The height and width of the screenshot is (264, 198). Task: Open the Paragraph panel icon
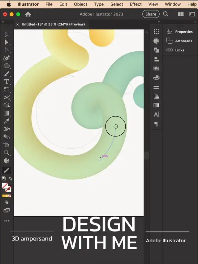pos(156,124)
